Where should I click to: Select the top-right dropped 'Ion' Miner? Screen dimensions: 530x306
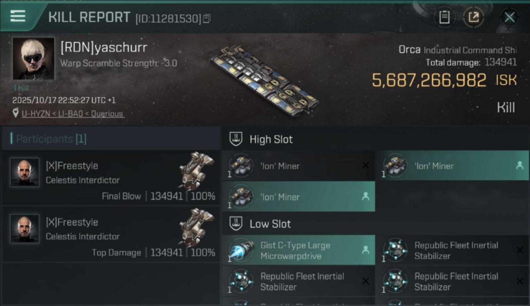[x=453, y=166]
